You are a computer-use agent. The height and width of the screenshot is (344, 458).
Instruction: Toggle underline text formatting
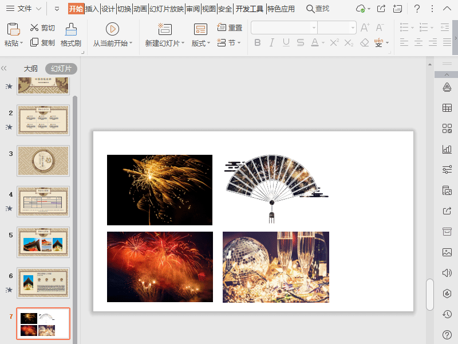(x=285, y=42)
